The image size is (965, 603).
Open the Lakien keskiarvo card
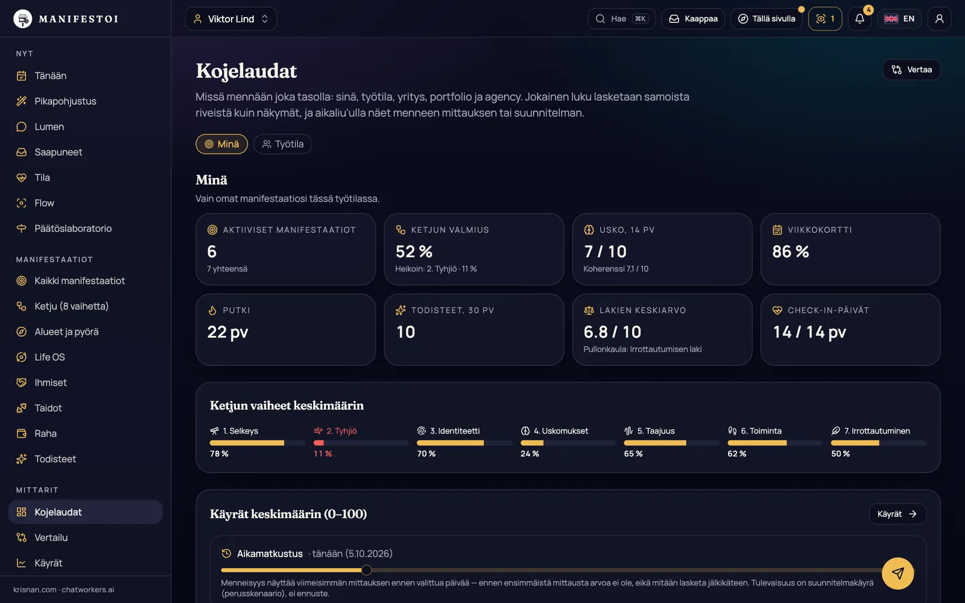(662, 329)
